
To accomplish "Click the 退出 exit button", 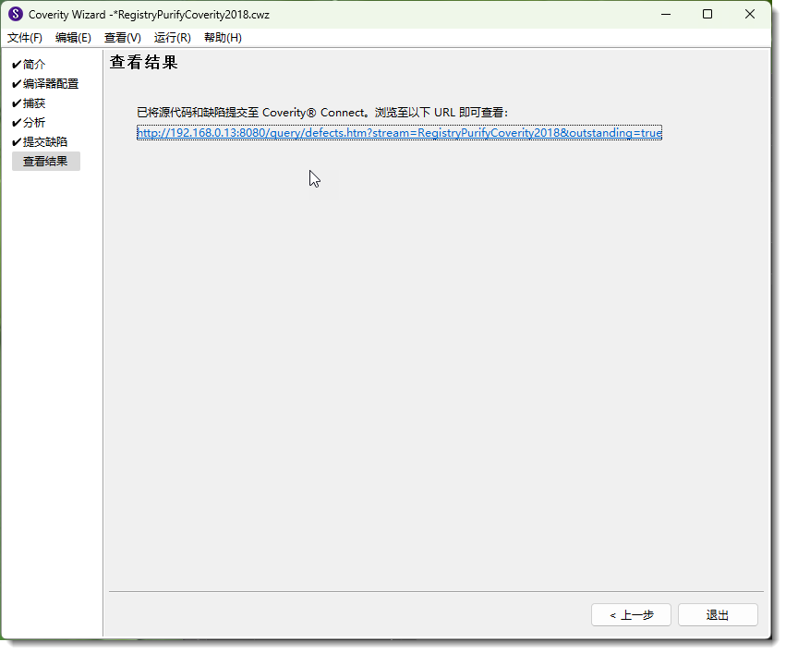I will (718, 615).
